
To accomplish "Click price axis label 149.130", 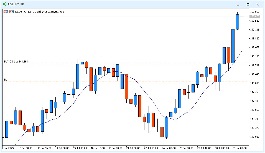I will (255, 56).
